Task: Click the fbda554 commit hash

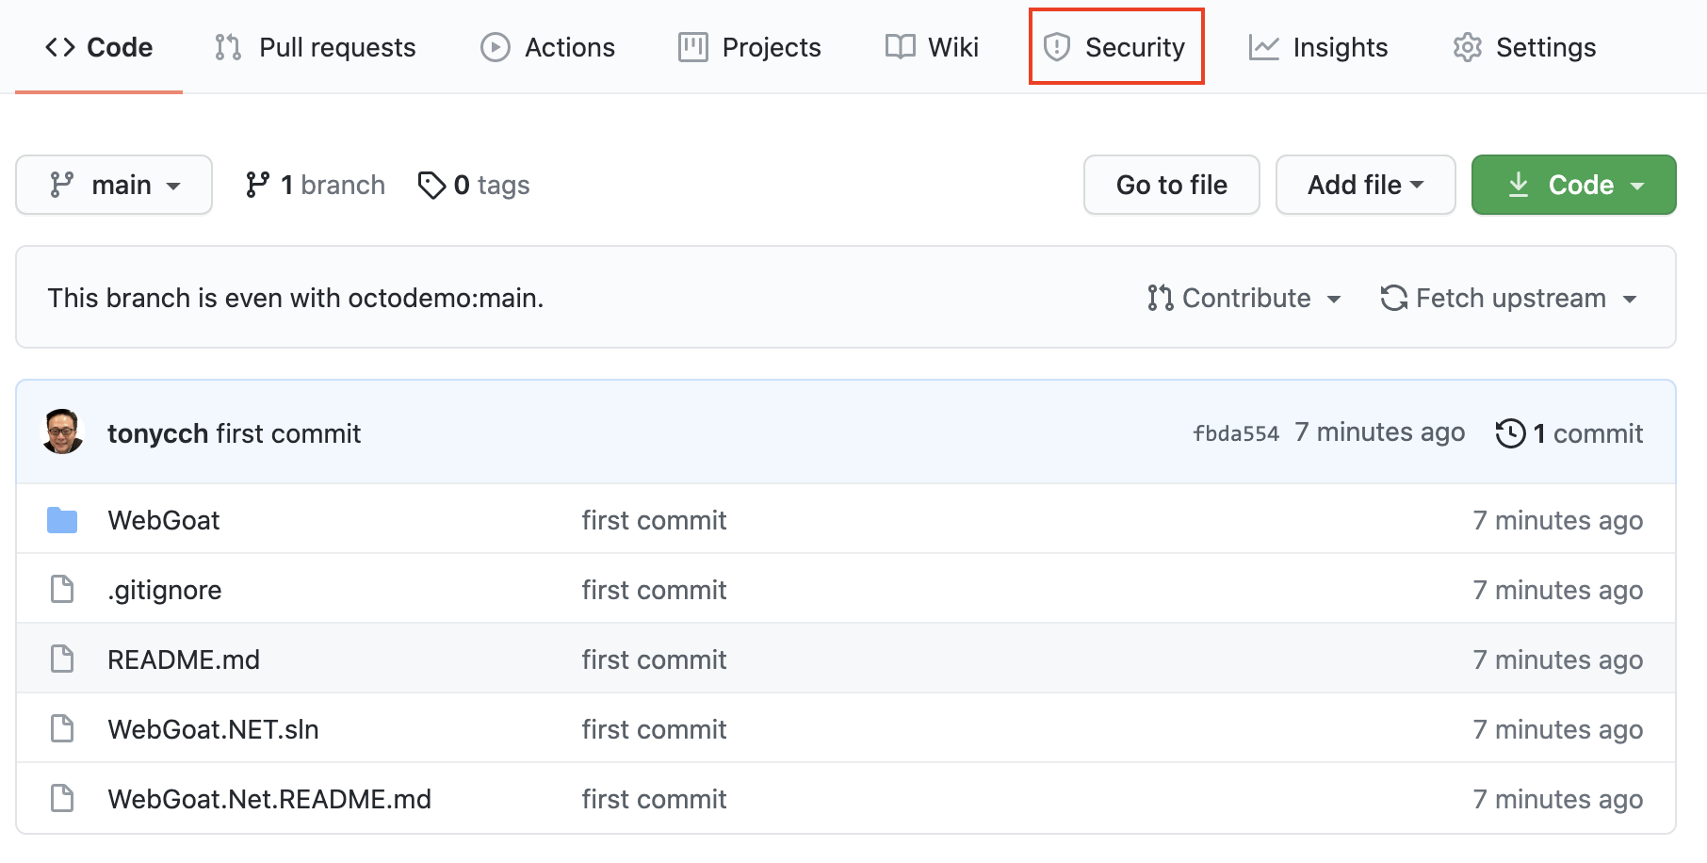Action: click(x=1236, y=433)
